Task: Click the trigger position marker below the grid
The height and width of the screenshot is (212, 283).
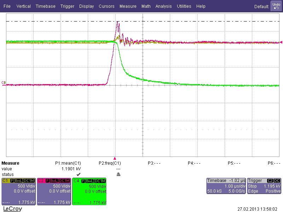Action: tap(115, 158)
